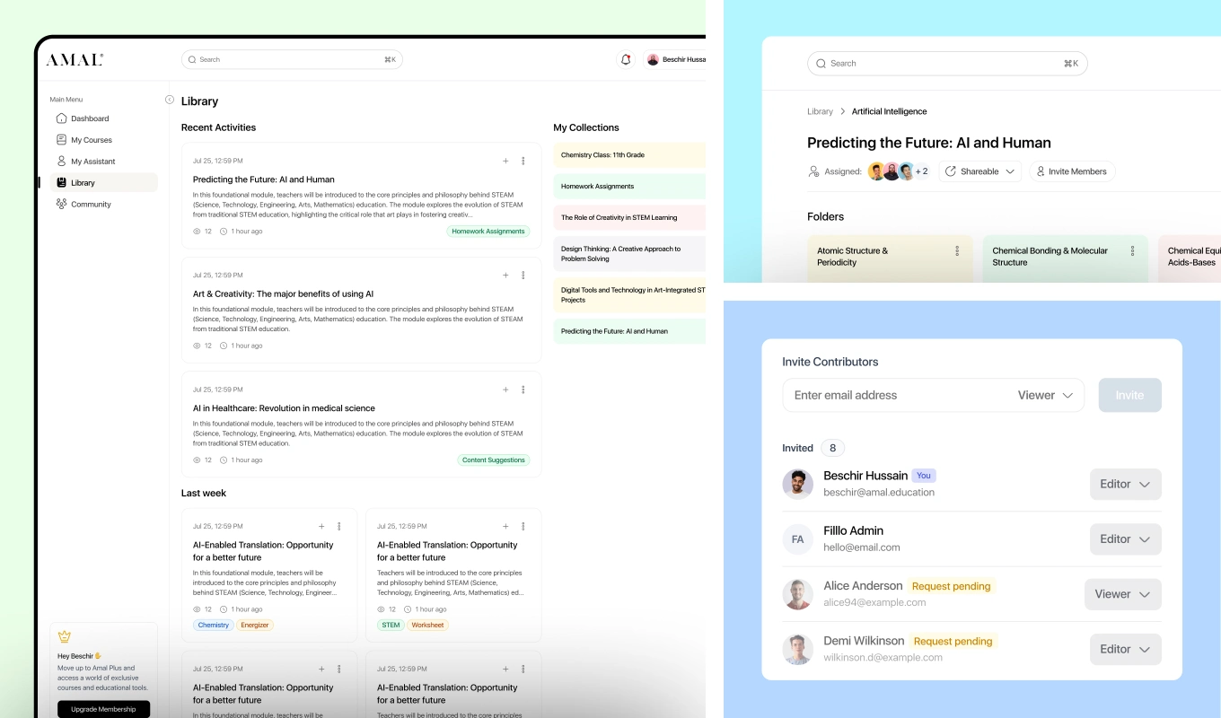
Task: Click plus icon on Chemistry-tagged translation card
Action: coord(321,526)
